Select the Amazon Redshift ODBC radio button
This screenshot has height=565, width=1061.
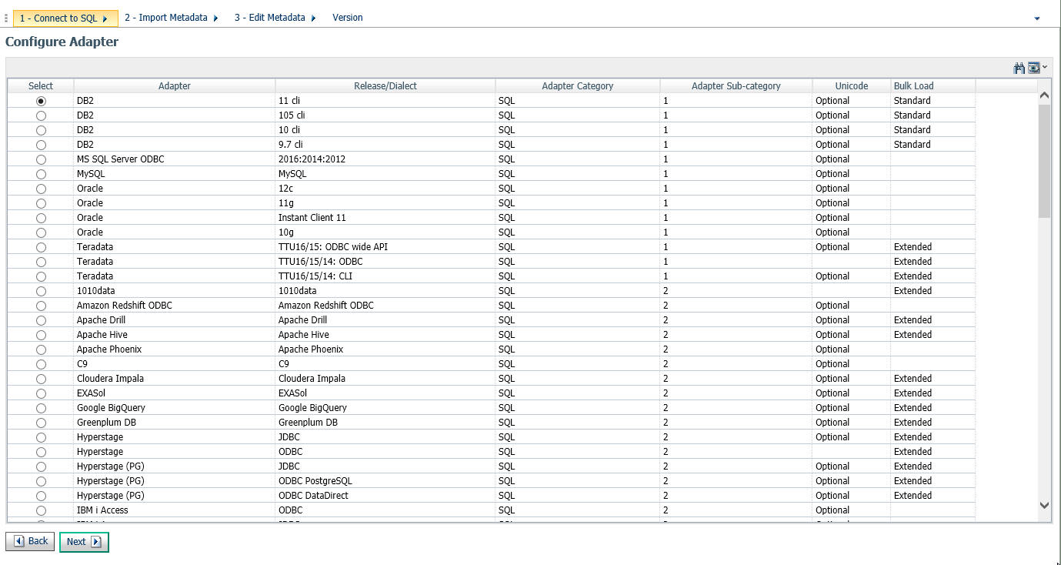coord(41,306)
